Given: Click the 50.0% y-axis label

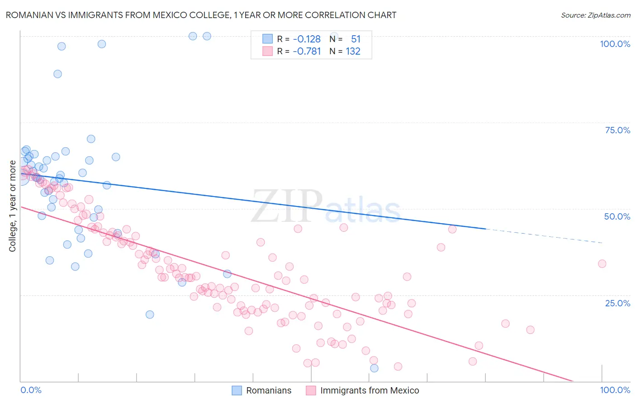Looking at the screenshot, I should pyautogui.click(x=617, y=216).
